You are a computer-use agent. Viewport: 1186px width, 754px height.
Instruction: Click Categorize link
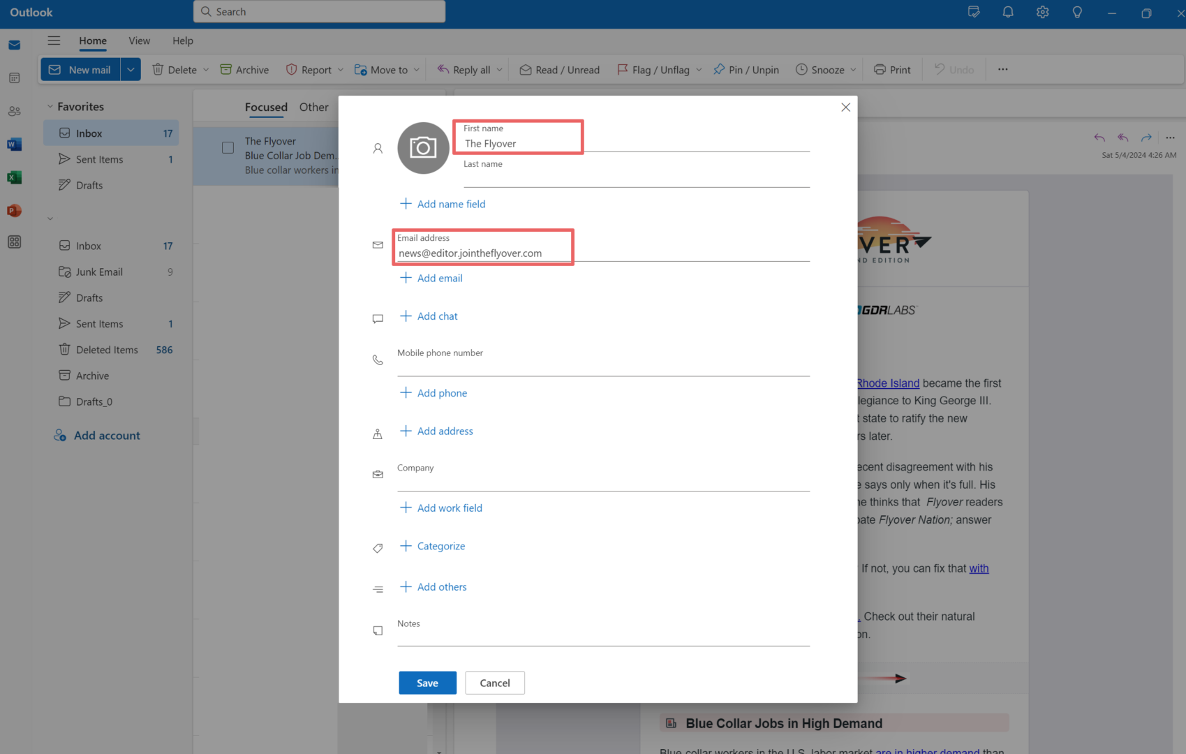pos(432,546)
